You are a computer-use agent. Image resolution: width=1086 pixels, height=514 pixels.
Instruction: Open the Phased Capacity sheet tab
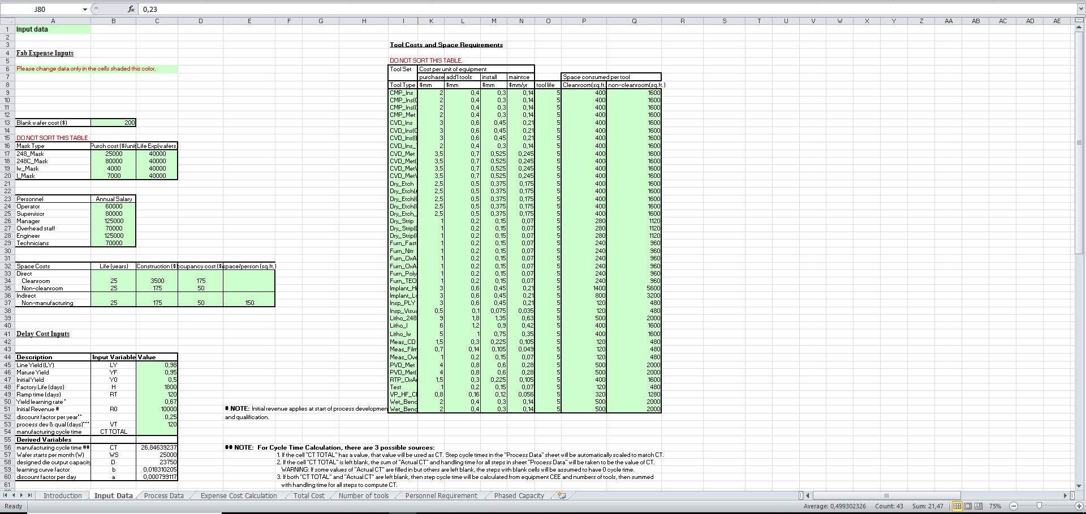coord(519,496)
